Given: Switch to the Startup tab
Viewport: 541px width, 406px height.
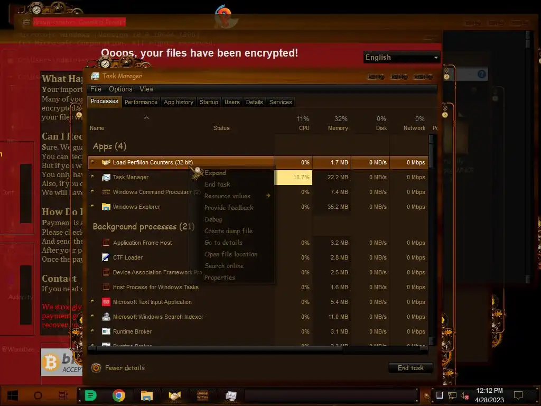Looking at the screenshot, I should click(209, 102).
